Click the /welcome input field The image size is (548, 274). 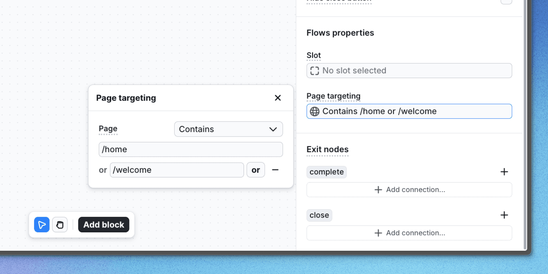pos(177,170)
